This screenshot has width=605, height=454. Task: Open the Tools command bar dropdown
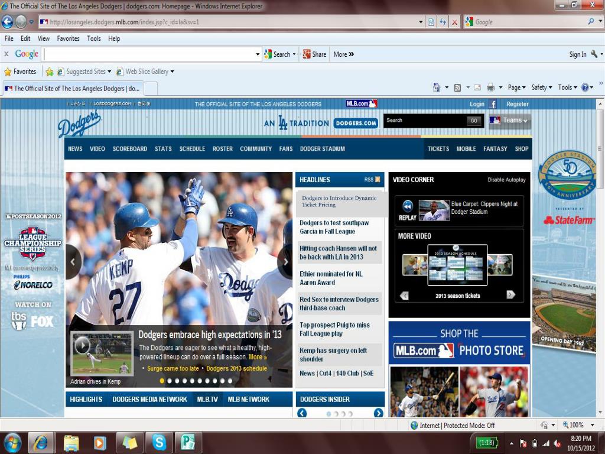[567, 87]
